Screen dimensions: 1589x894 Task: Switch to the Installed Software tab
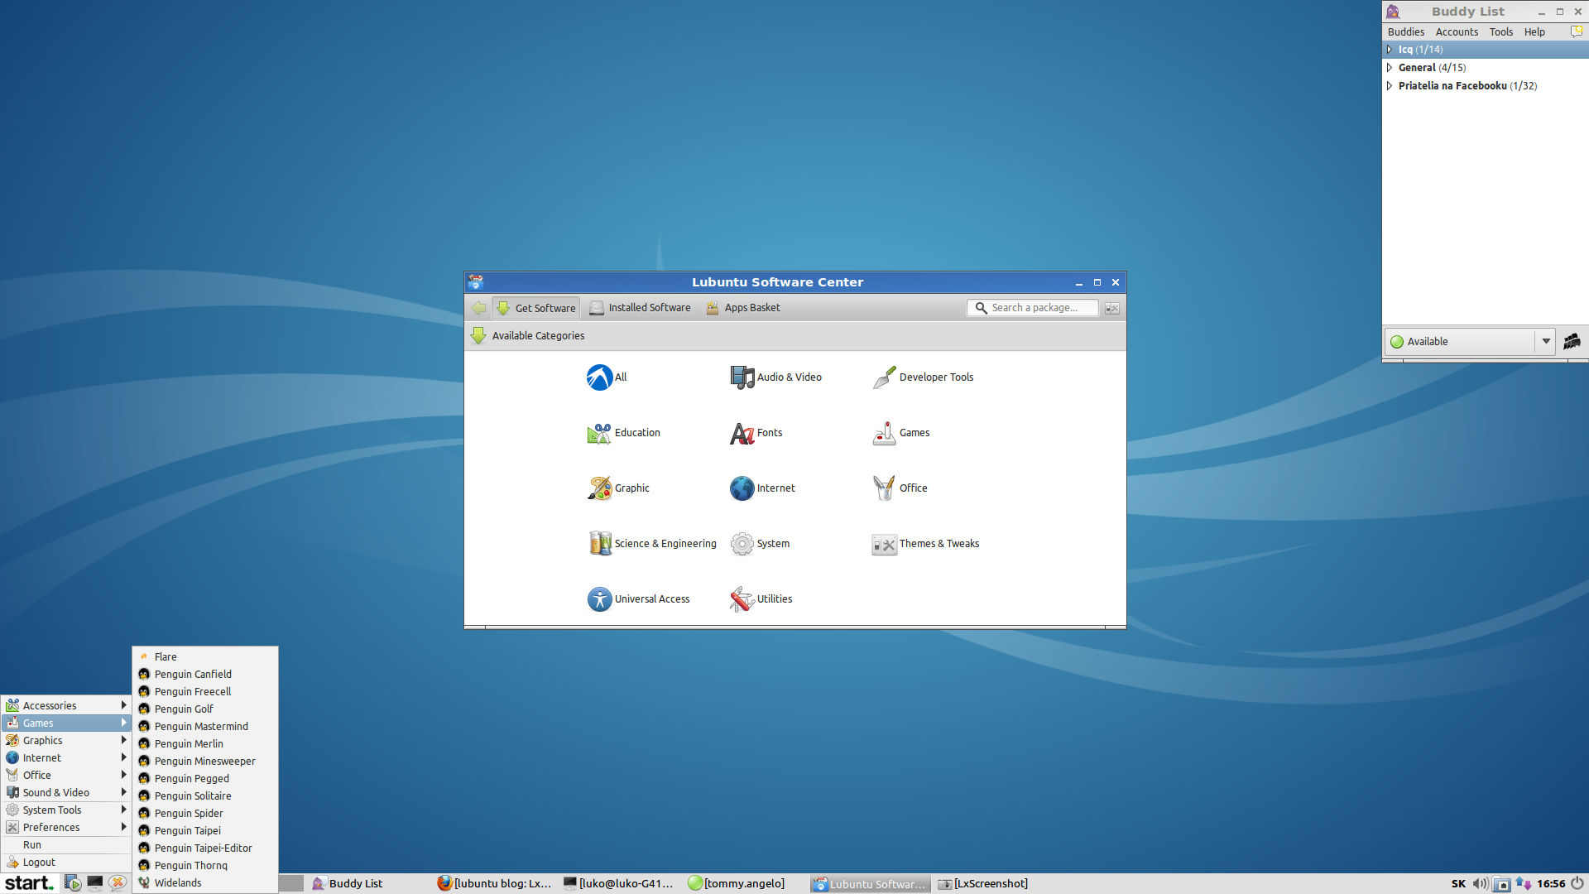click(x=640, y=308)
